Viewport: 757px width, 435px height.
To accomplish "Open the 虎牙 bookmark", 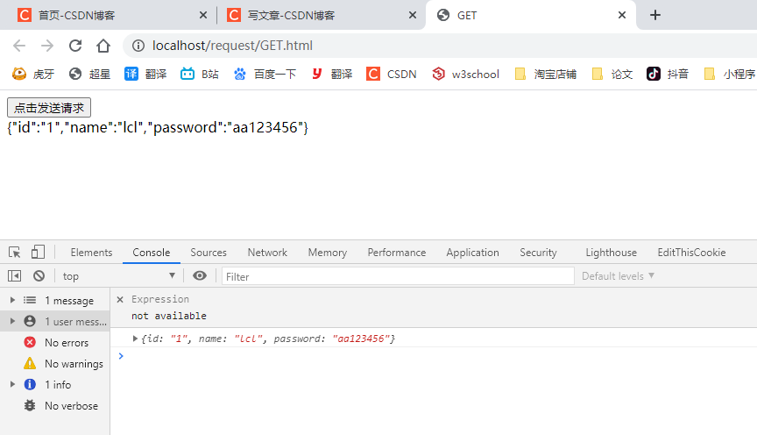I will 32,74.
